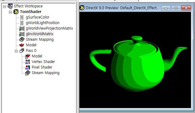Click the DirectX preview window title icon
The height and width of the screenshot is (113, 195).
tap(82, 8)
